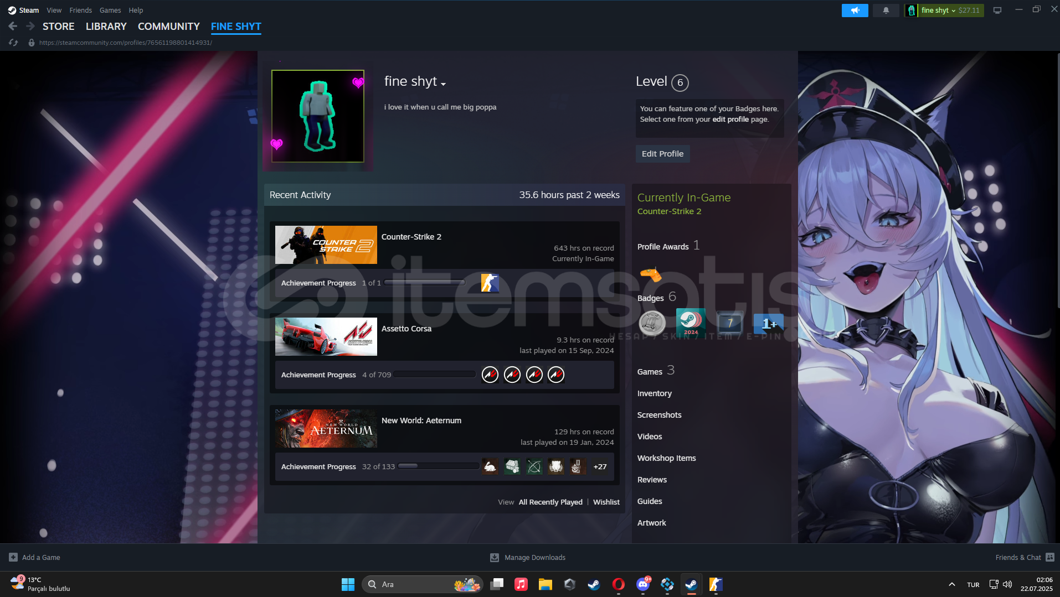The height and width of the screenshot is (597, 1060).
Task: Expand the profile name history arrow
Action: coord(443,84)
